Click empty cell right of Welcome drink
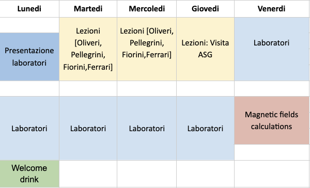310x188 pixels. [x=88, y=174]
